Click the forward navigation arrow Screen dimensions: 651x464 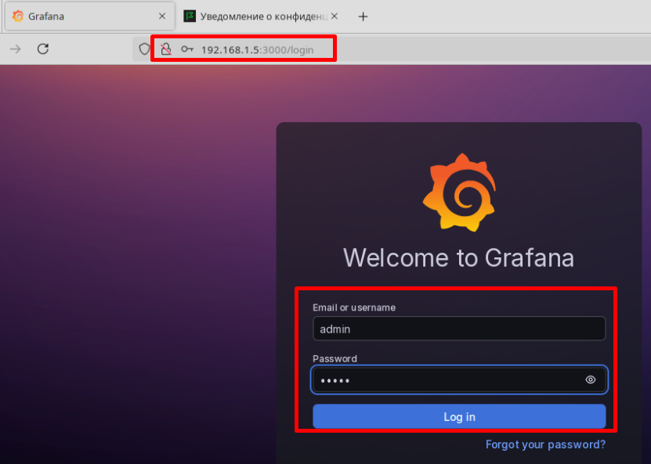pos(15,49)
